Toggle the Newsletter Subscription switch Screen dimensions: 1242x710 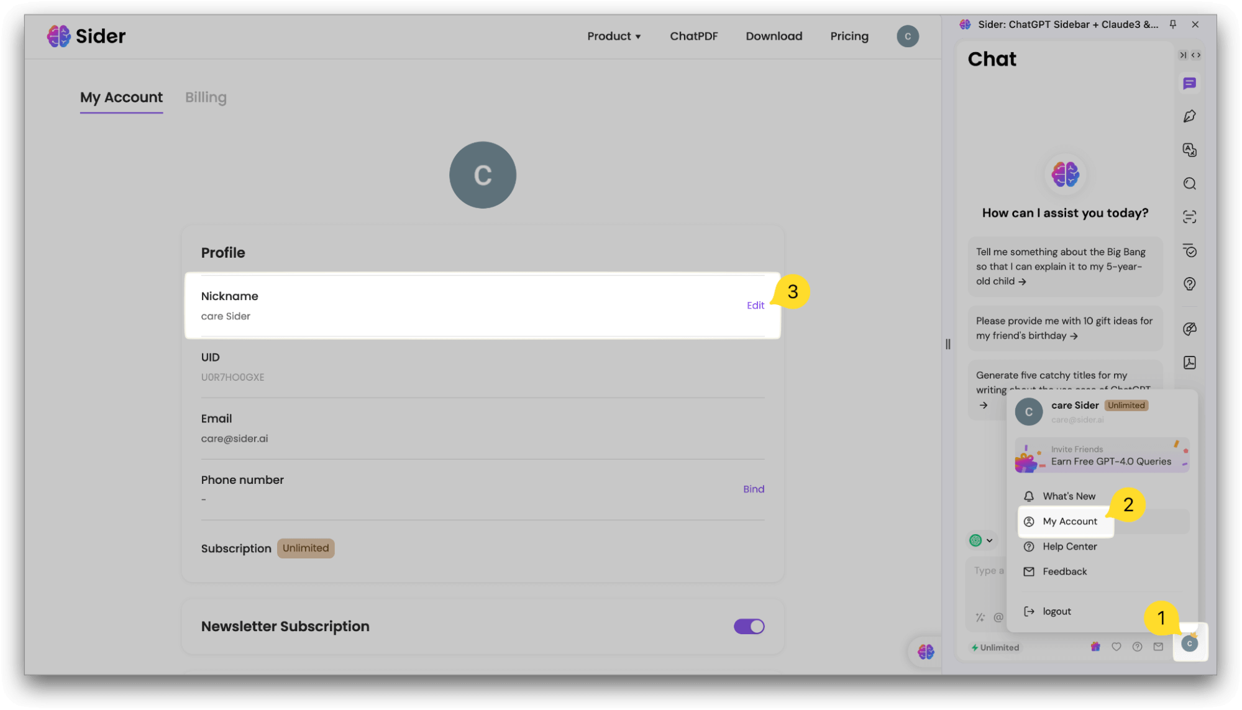[x=749, y=626]
